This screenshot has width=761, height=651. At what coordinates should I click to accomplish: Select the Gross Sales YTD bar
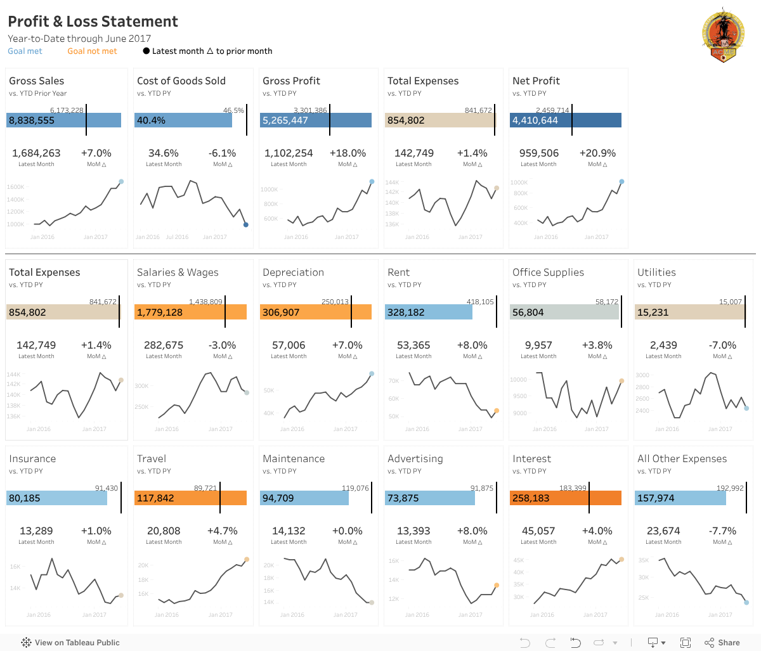point(63,120)
